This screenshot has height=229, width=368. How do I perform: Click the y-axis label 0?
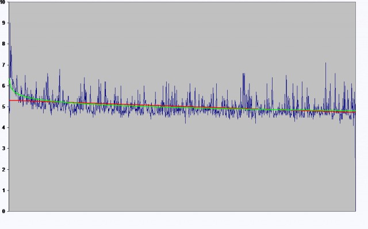[3, 211]
